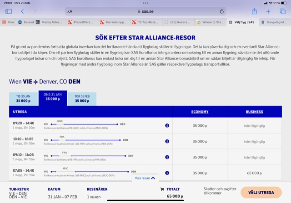Go back to the previous page

pos(22,11)
